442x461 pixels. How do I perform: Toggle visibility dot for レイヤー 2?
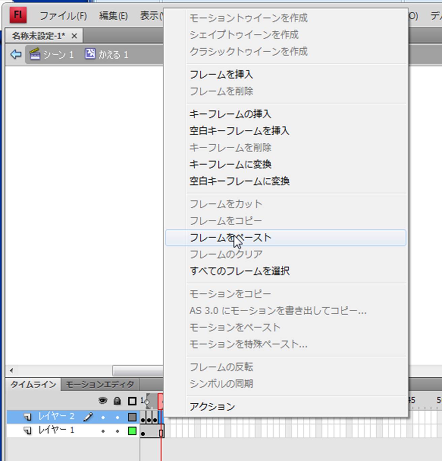click(x=103, y=417)
